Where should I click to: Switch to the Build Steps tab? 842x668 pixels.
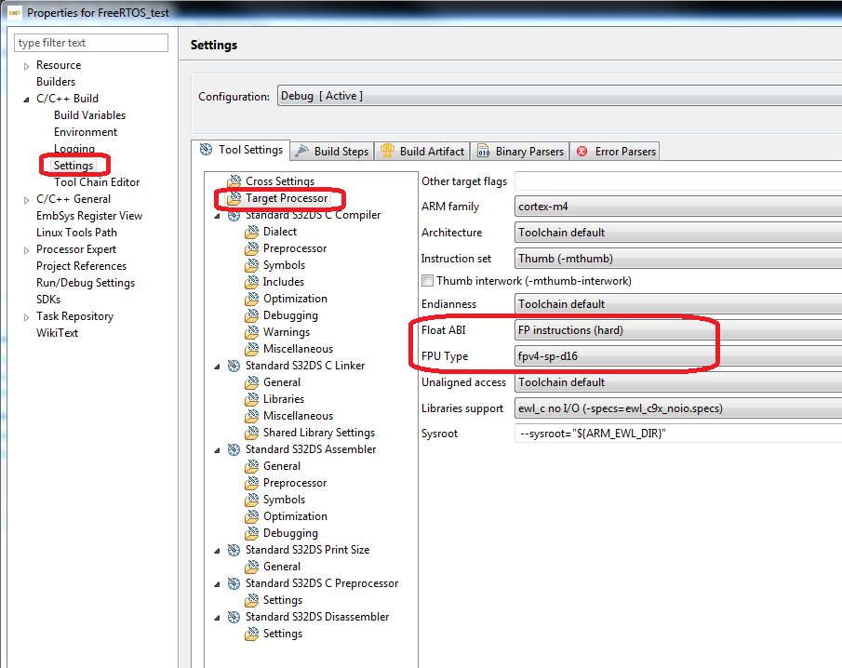tap(332, 152)
